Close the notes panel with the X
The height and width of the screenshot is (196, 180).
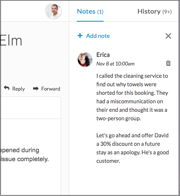coord(168,36)
